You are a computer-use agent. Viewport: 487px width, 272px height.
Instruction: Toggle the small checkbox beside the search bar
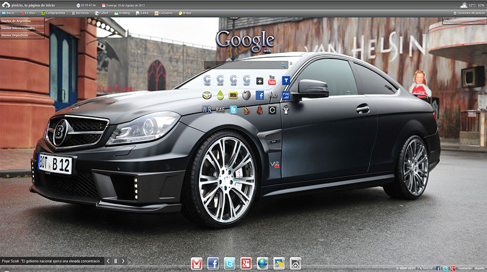(x=290, y=64)
